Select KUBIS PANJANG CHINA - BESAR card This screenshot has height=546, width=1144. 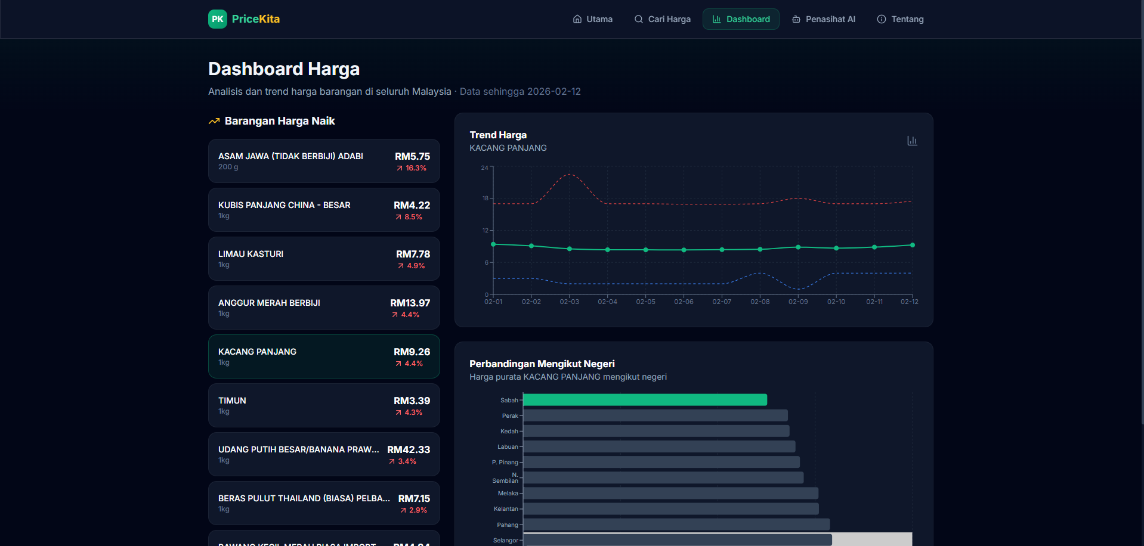click(x=323, y=210)
